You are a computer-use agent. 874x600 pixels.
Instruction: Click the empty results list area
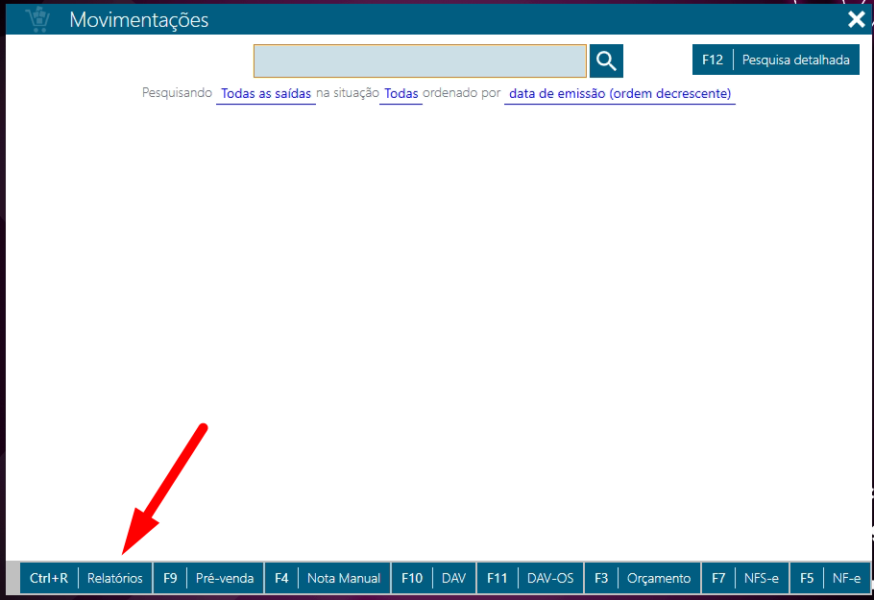click(437, 326)
